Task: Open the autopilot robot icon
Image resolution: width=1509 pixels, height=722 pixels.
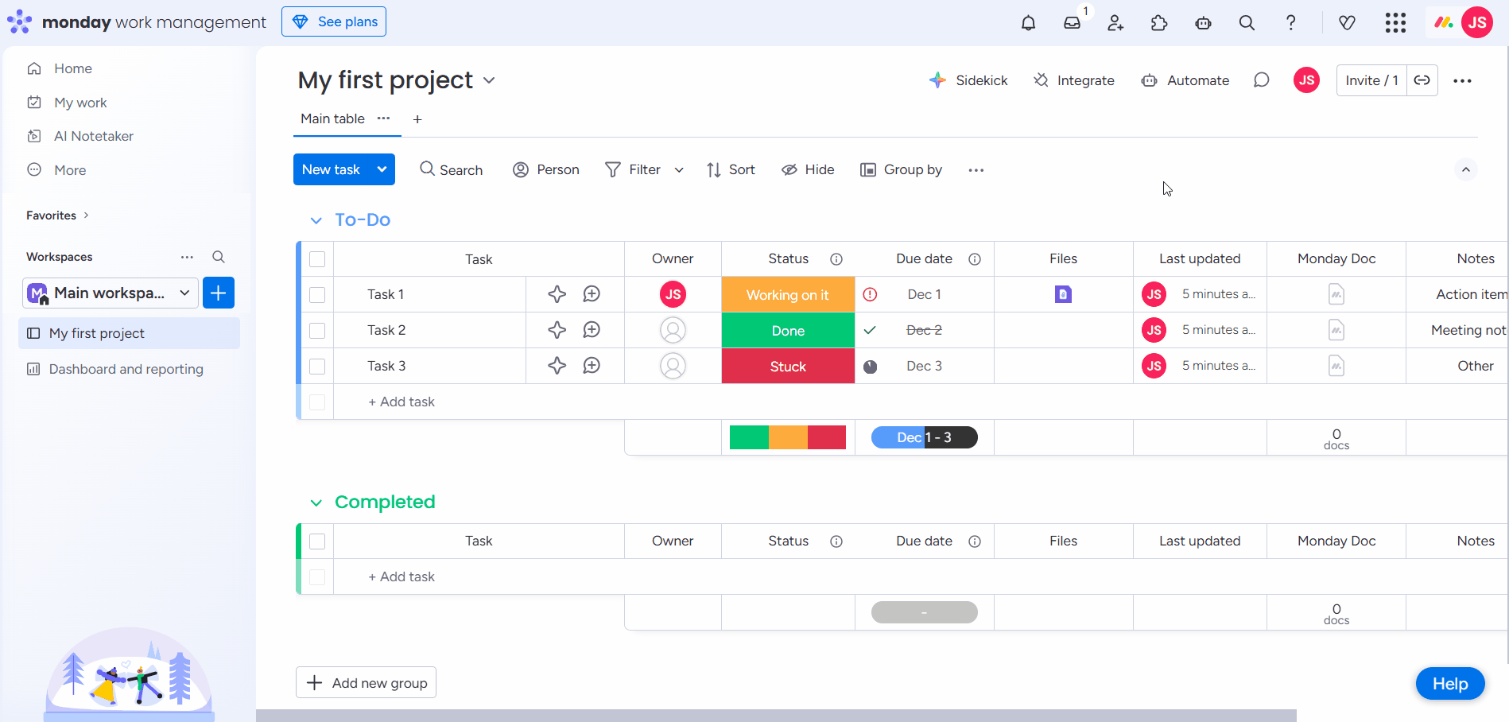Action: [1203, 23]
